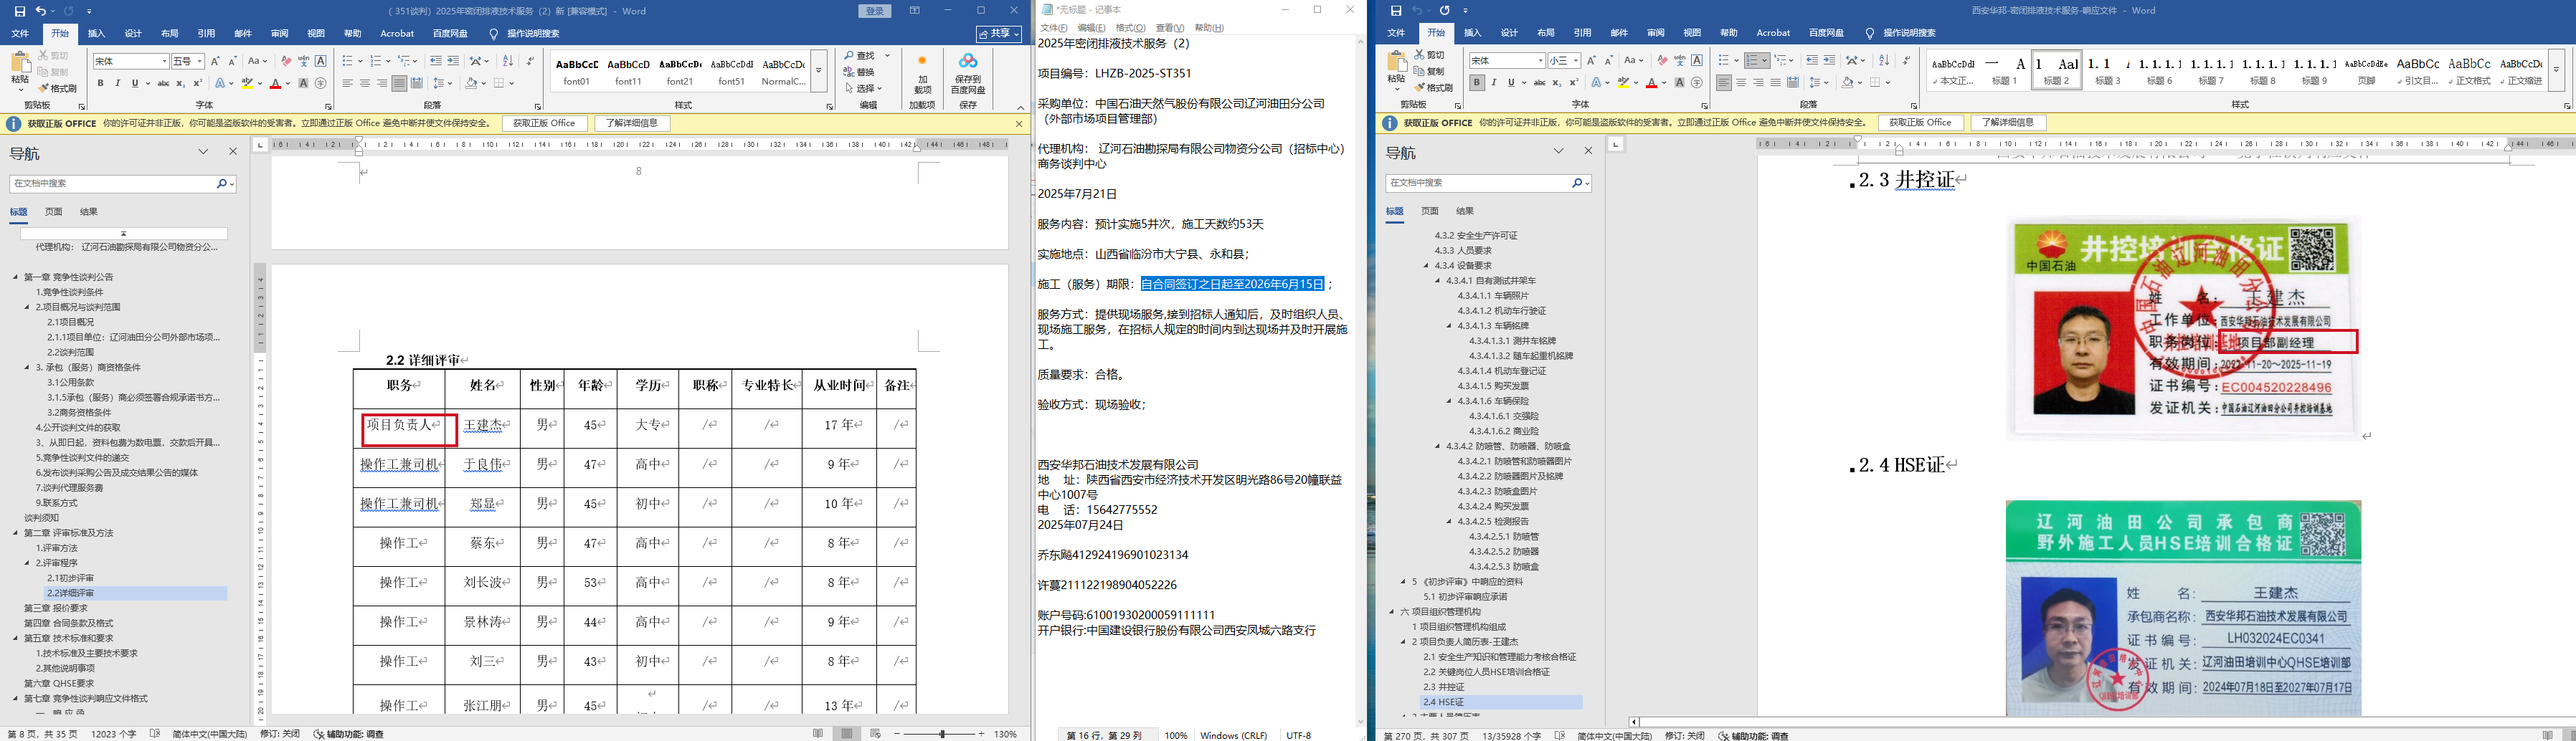Image resolution: width=2576 pixels, height=741 pixels.
Task: Collapse 4.3.4 设备要求 in right navigation pane
Action: 1427,266
